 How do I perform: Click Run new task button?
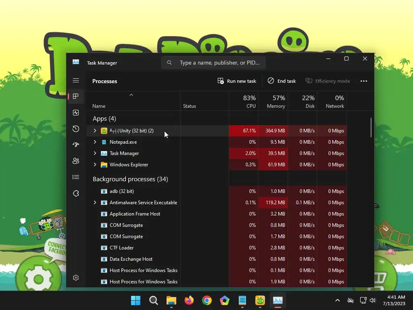point(237,81)
